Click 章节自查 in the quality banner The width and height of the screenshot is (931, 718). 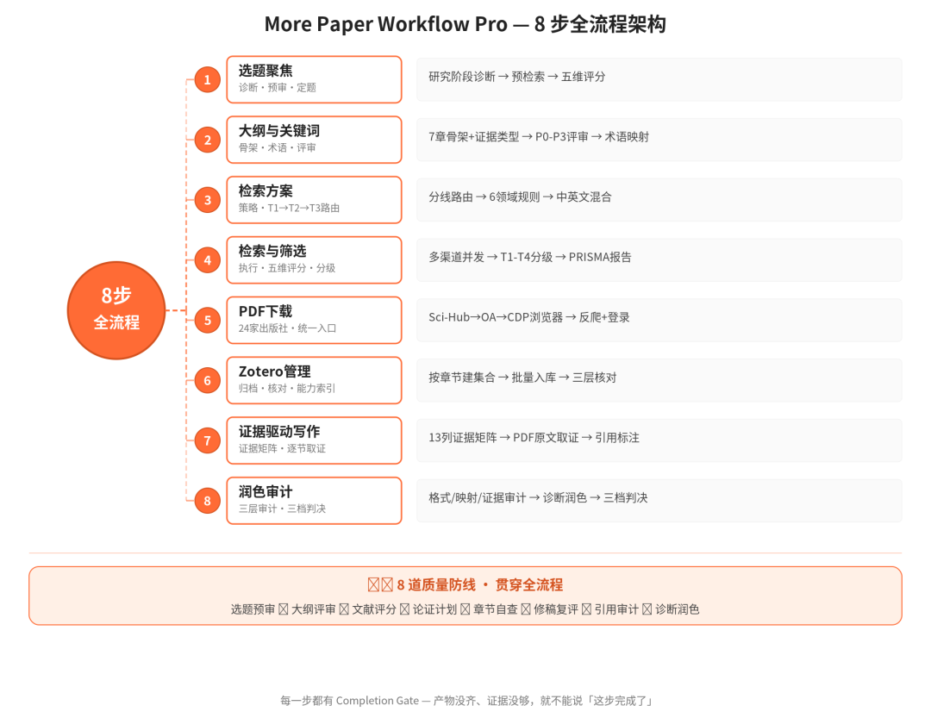click(495, 609)
